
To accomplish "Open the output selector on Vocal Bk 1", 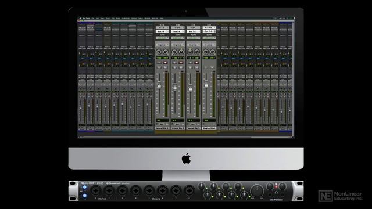I will 162,31.
